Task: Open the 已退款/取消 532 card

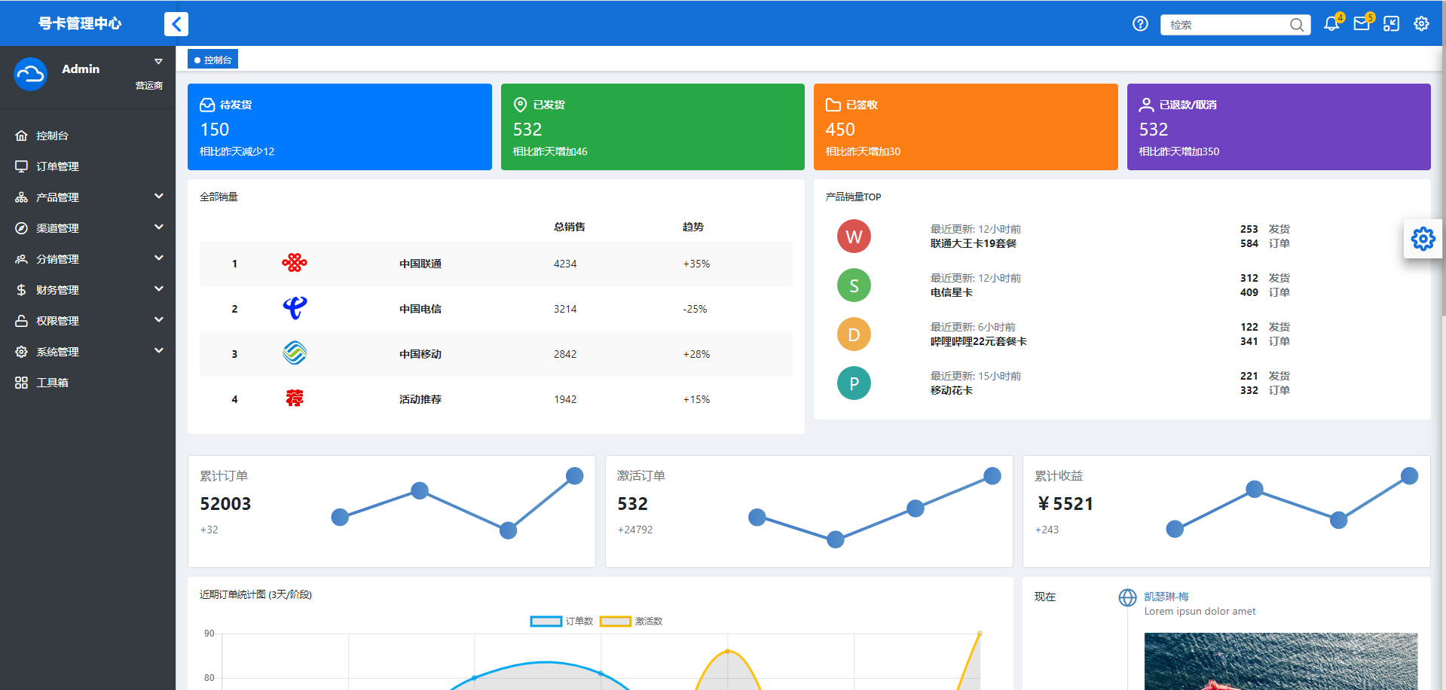Action: click(1279, 127)
